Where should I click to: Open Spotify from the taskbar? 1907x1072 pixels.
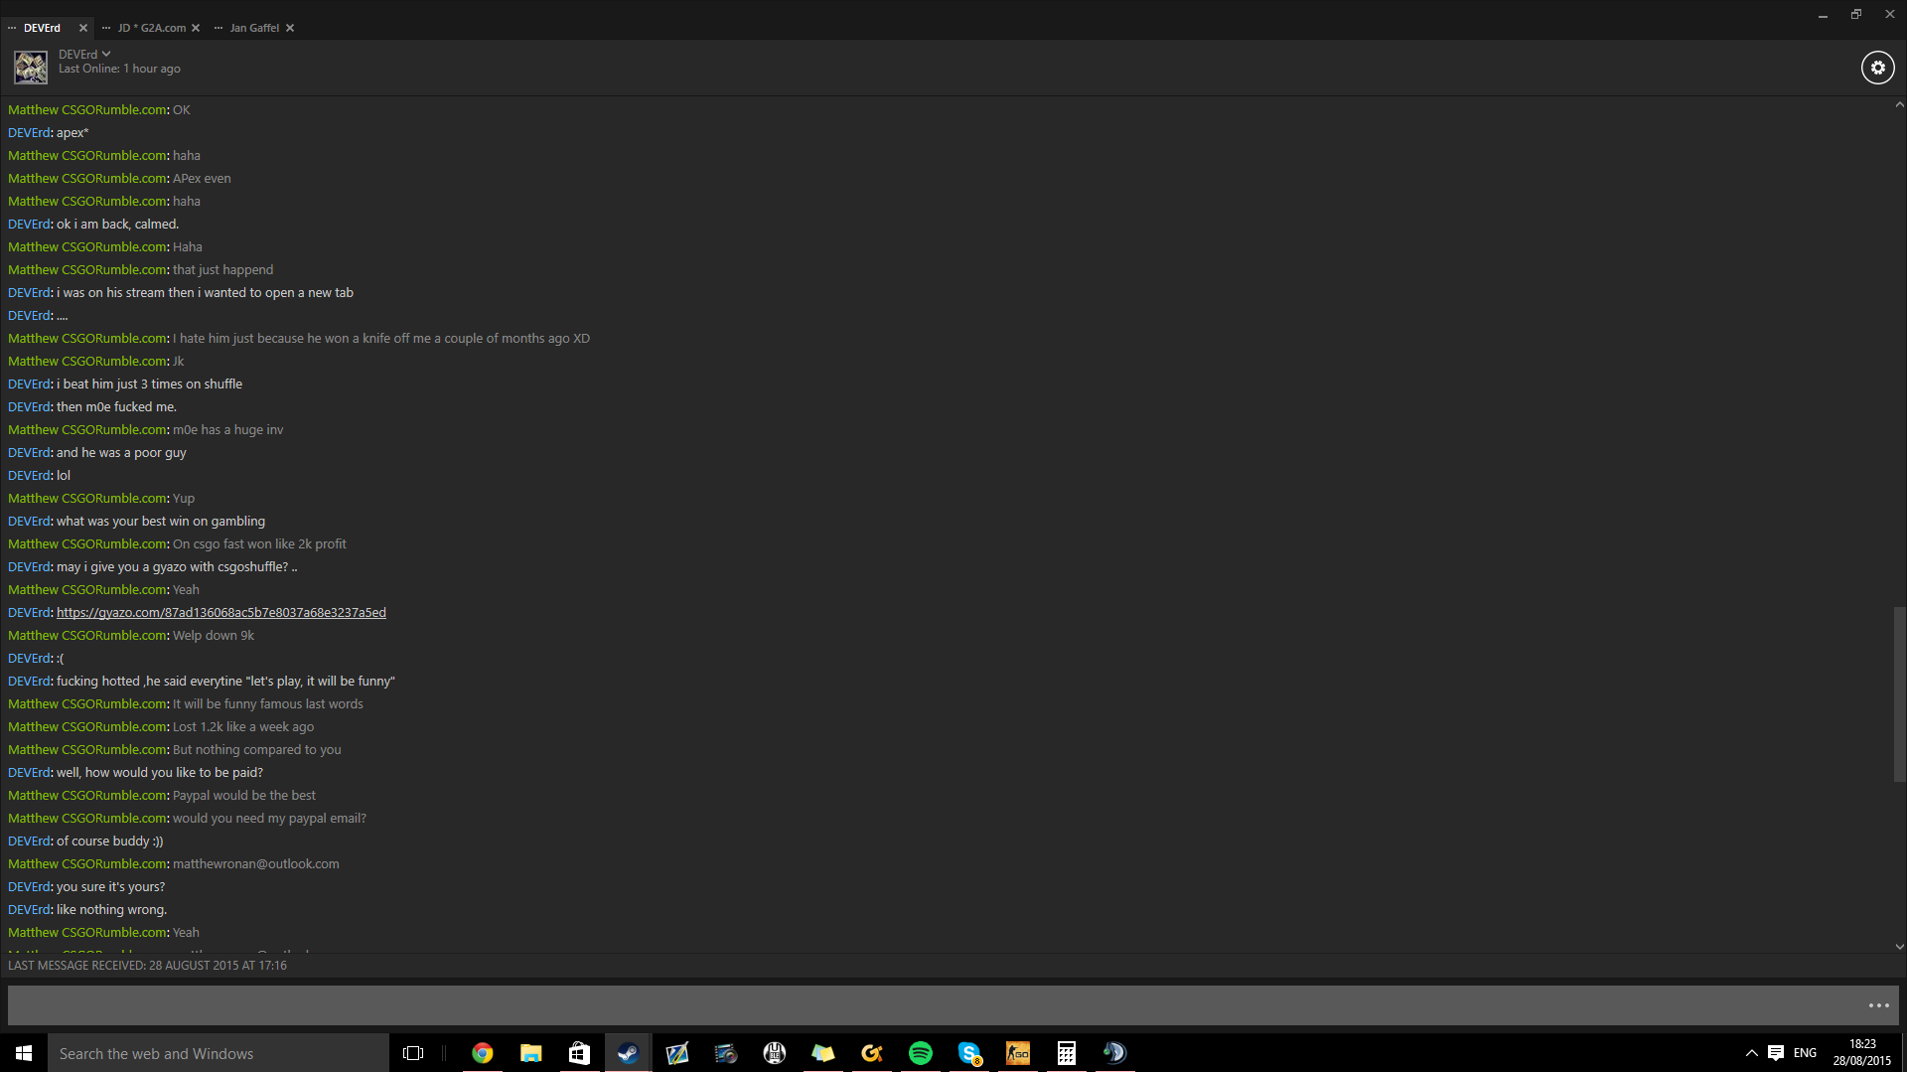(x=921, y=1053)
